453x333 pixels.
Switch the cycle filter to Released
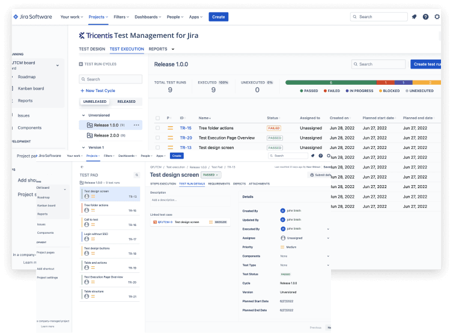(x=126, y=102)
